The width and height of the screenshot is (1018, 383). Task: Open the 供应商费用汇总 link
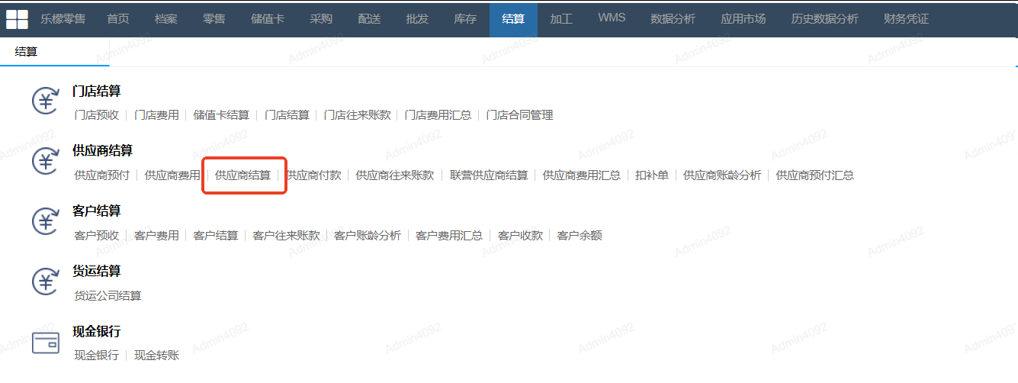[x=582, y=175]
